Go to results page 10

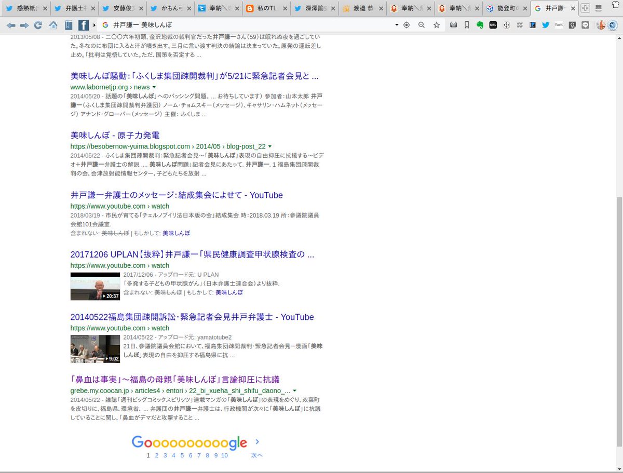(x=224, y=455)
